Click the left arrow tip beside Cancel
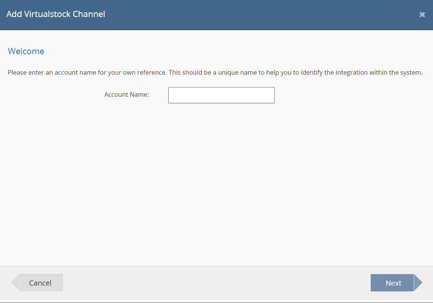The height and width of the screenshot is (303, 433). 15,283
